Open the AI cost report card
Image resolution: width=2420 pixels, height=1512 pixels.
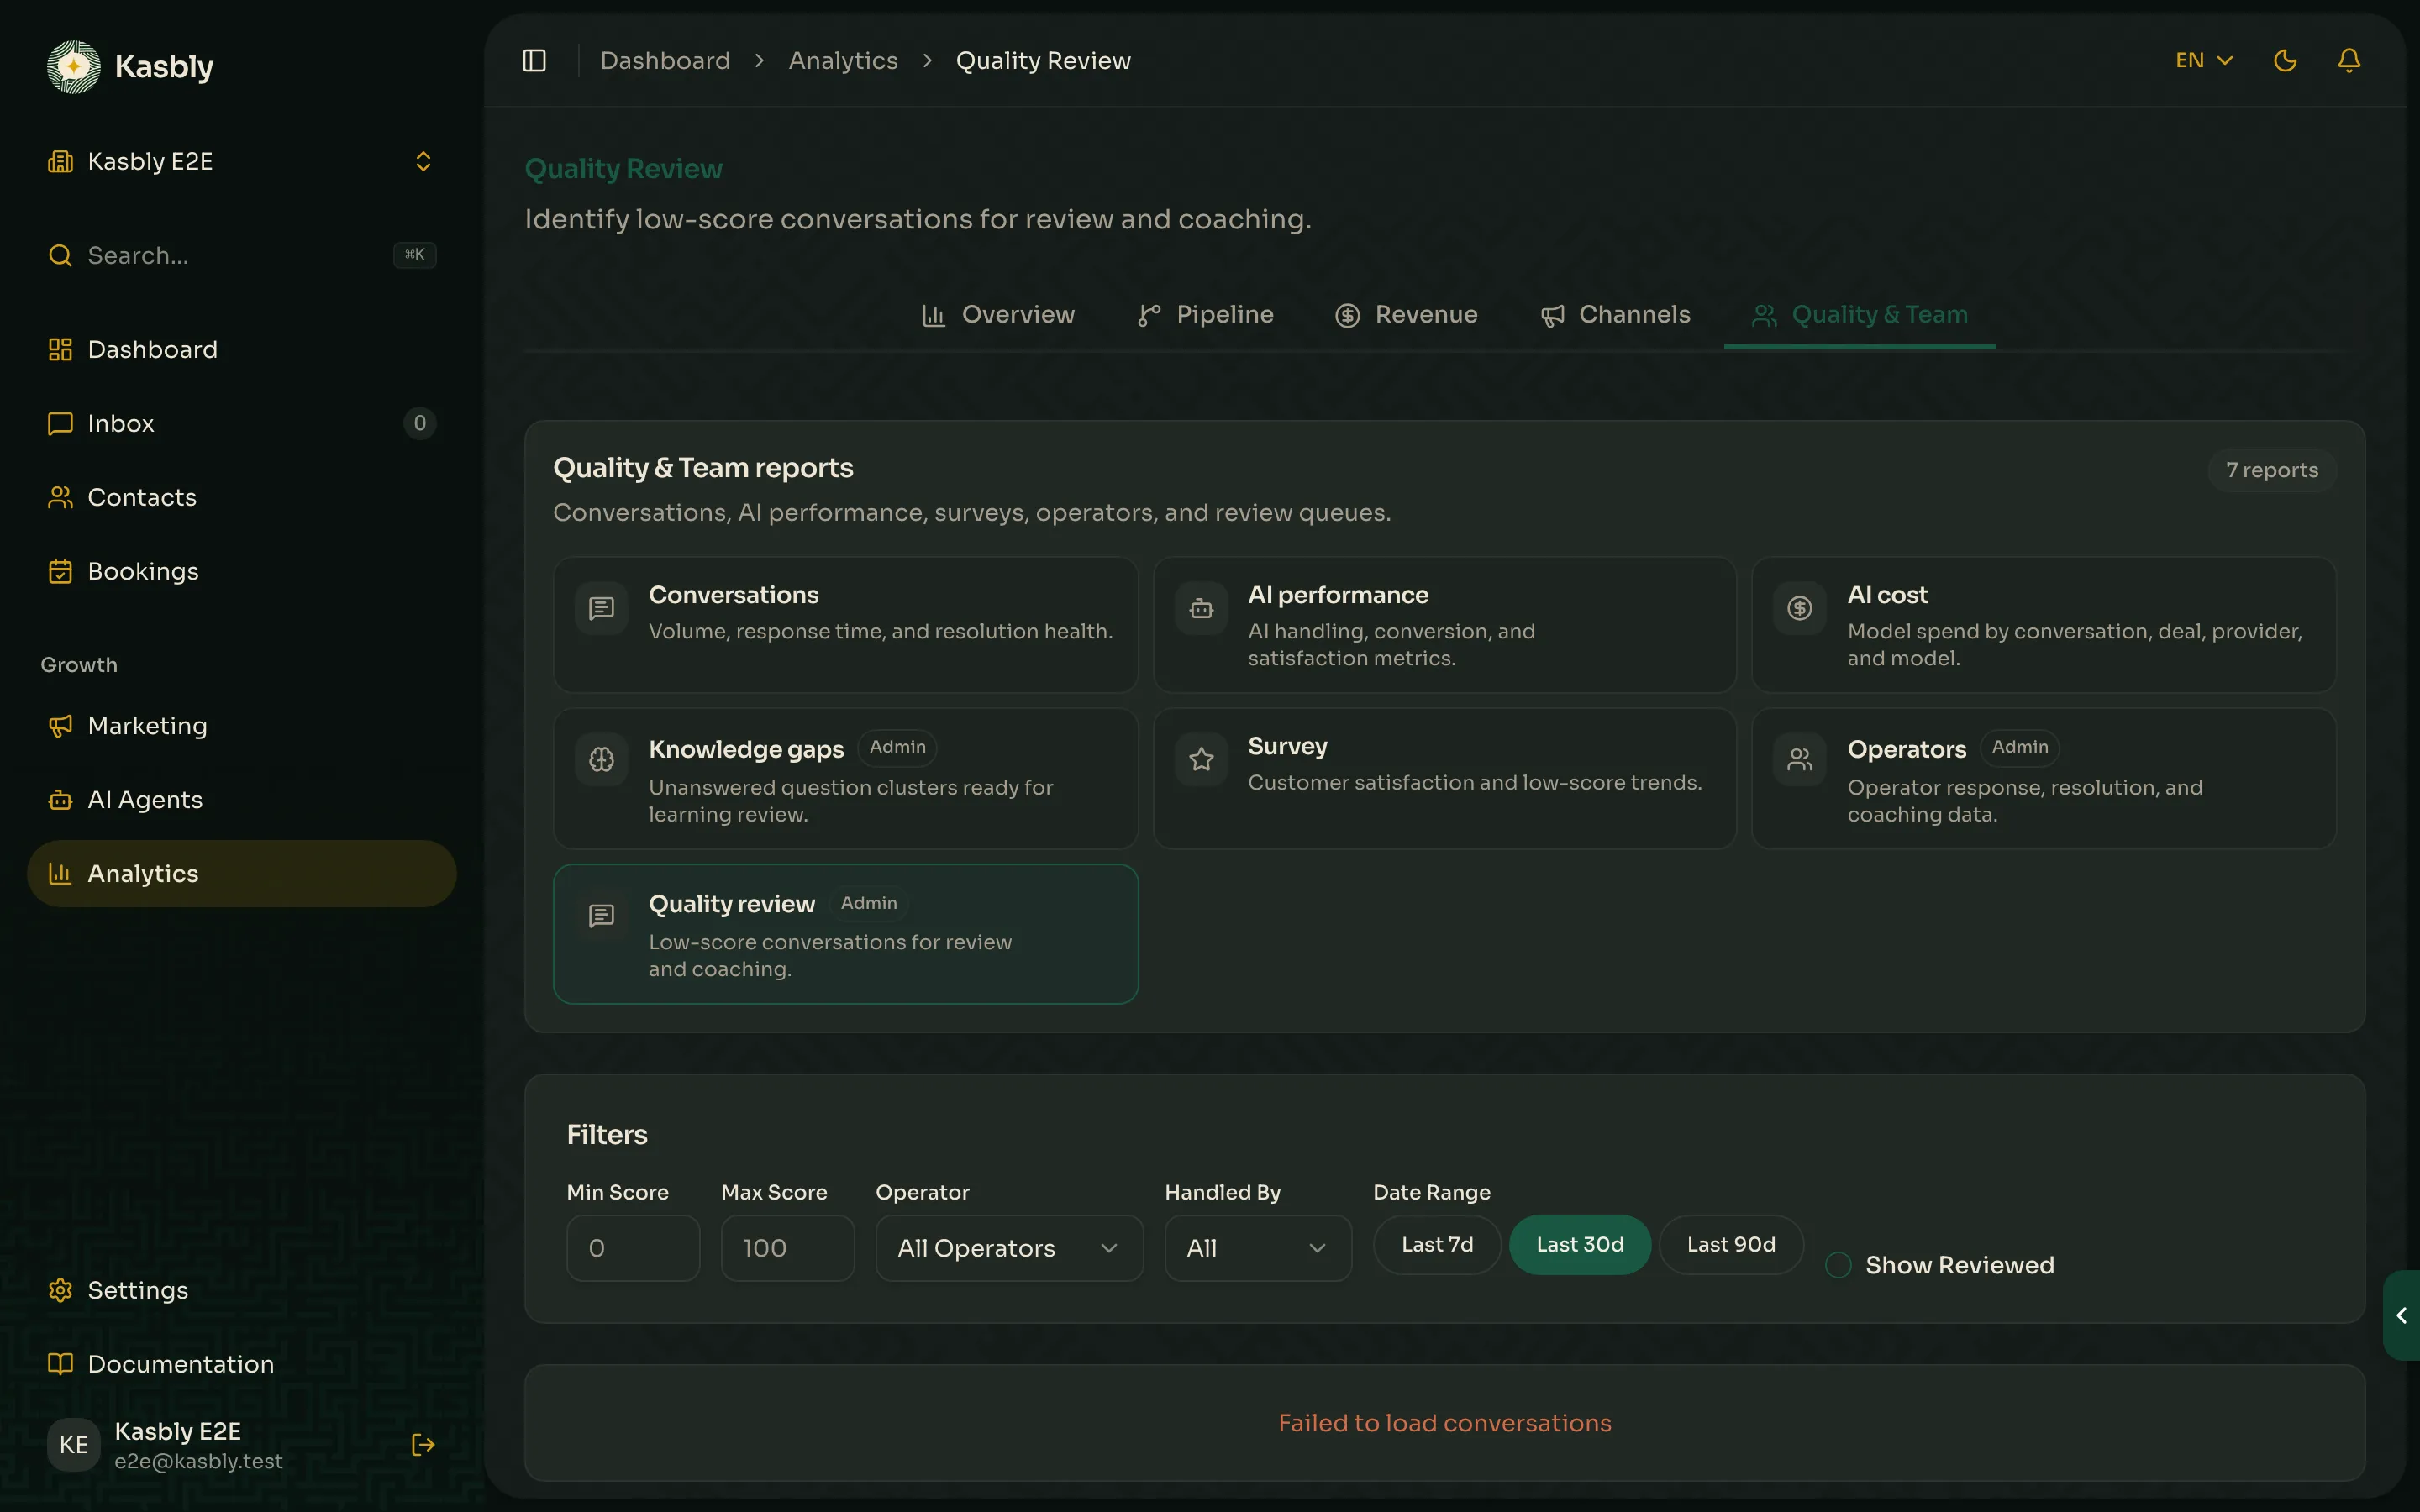(2044, 625)
